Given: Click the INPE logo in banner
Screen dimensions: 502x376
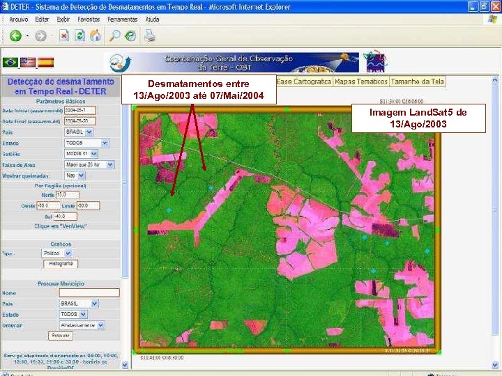Looking at the screenshot, I should point(120,63).
